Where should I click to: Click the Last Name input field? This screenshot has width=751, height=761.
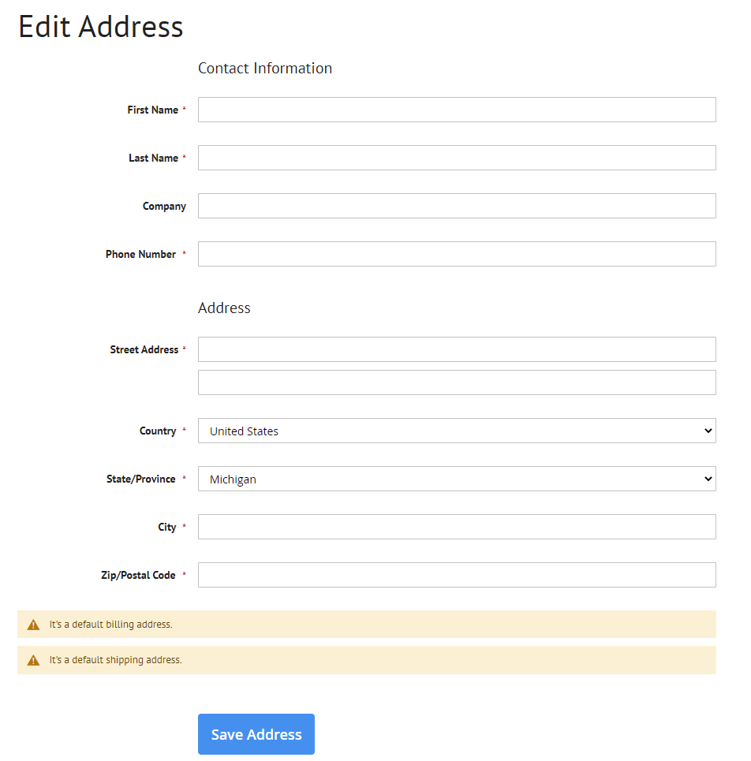click(x=457, y=158)
